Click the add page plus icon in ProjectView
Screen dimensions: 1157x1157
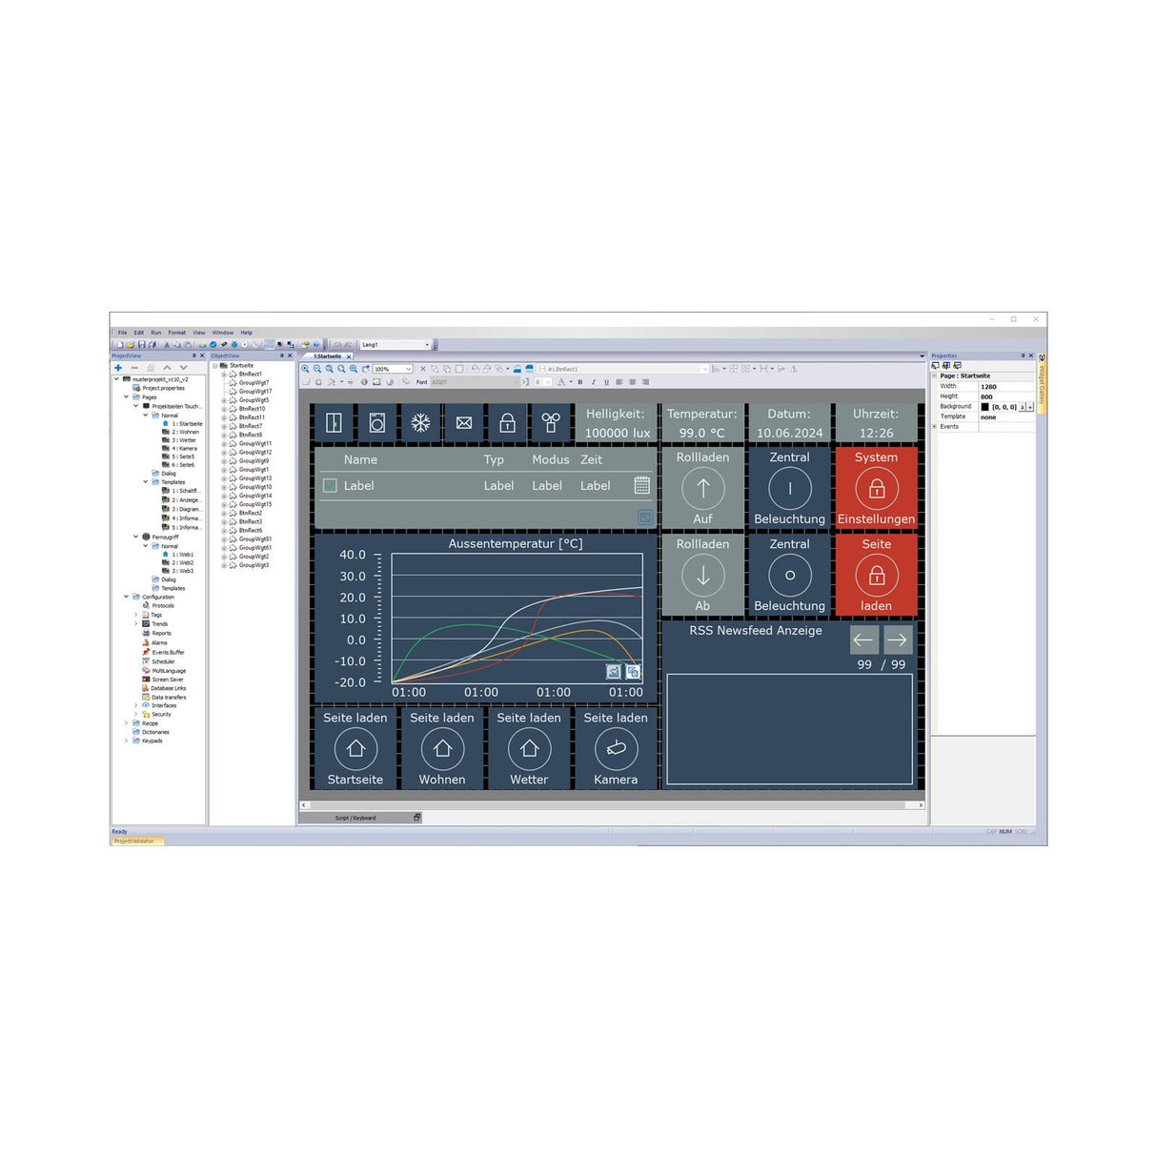(x=116, y=368)
